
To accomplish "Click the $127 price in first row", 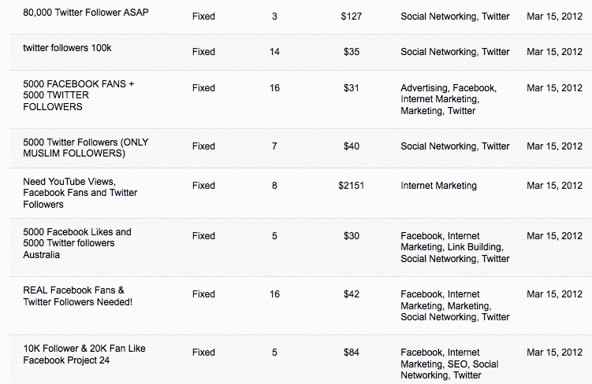I will point(351,17).
